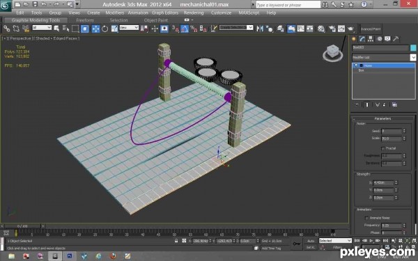418x261 pixels.
Task: Open the Create command panel tab
Action: [x=354, y=39]
